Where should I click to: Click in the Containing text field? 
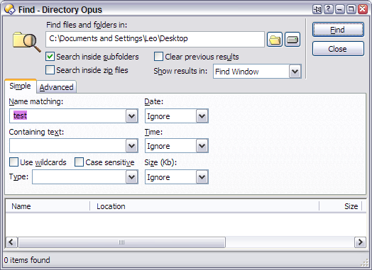pyautogui.click(x=68, y=146)
